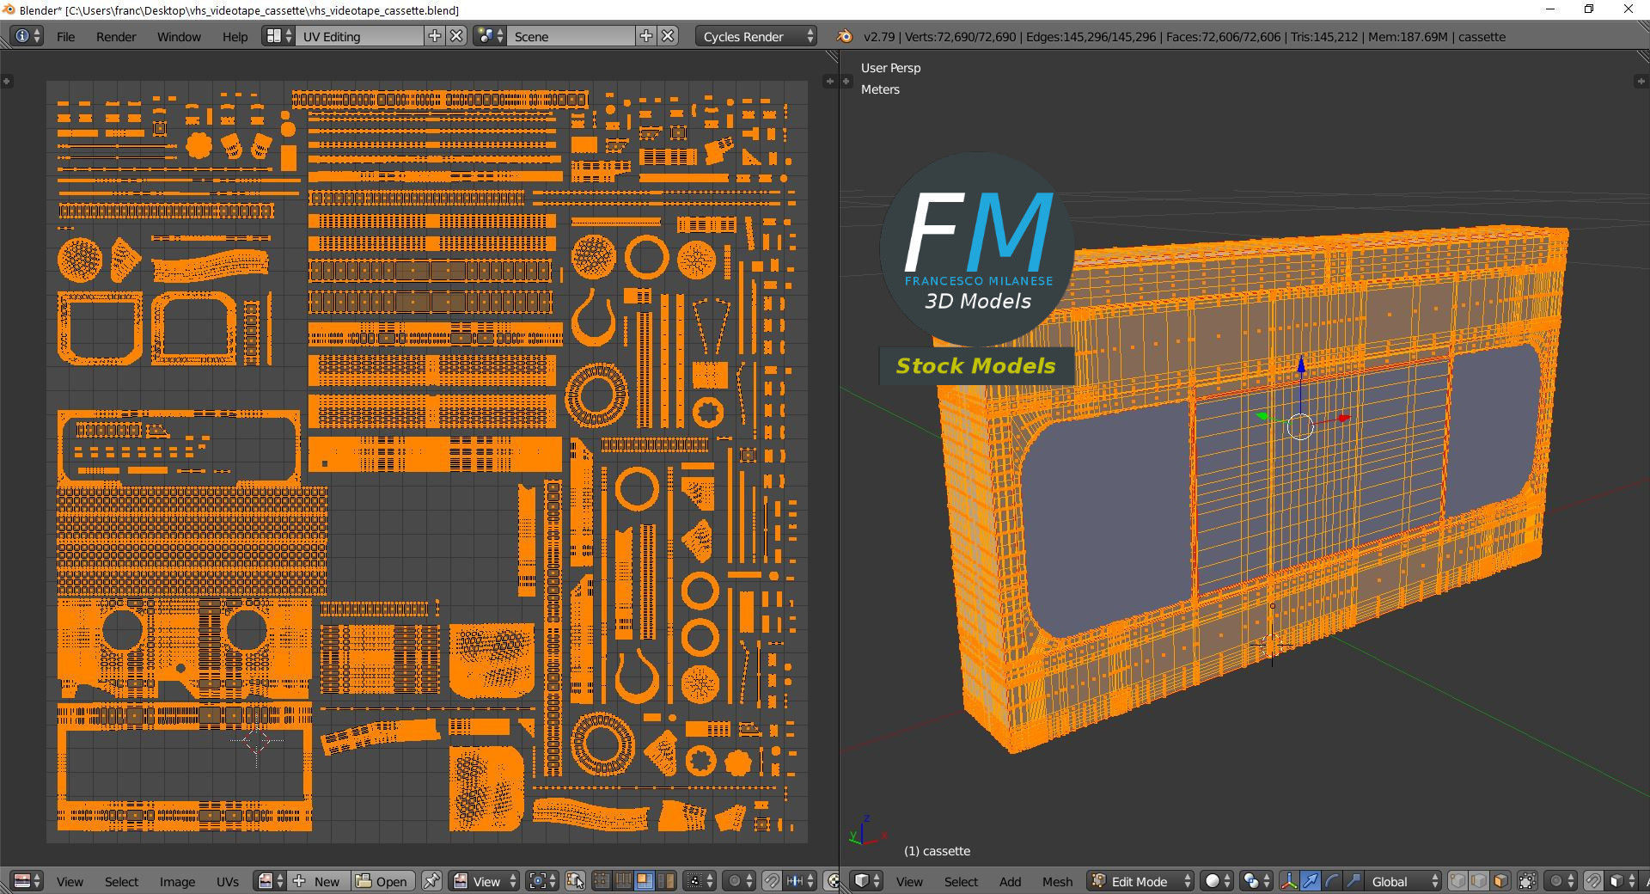Open the 3D View snap element dropdown
Screen dimensions: 1650x894
[1621, 881]
